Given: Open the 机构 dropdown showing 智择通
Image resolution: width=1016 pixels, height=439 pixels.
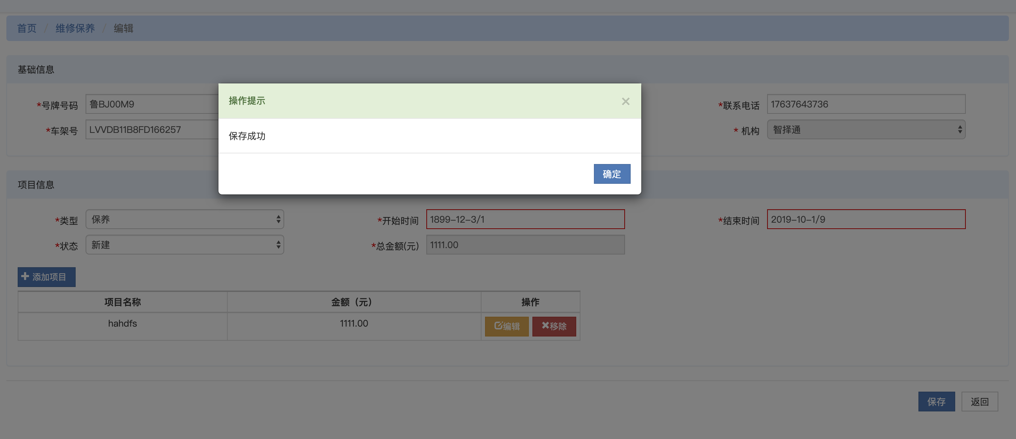Looking at the screenshot, I should [866, 130].
